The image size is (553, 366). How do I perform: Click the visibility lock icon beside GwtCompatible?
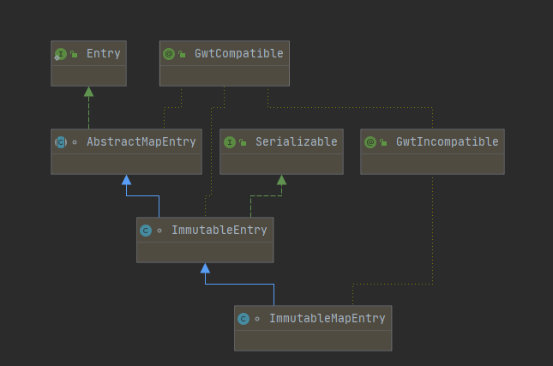point(182,54)
